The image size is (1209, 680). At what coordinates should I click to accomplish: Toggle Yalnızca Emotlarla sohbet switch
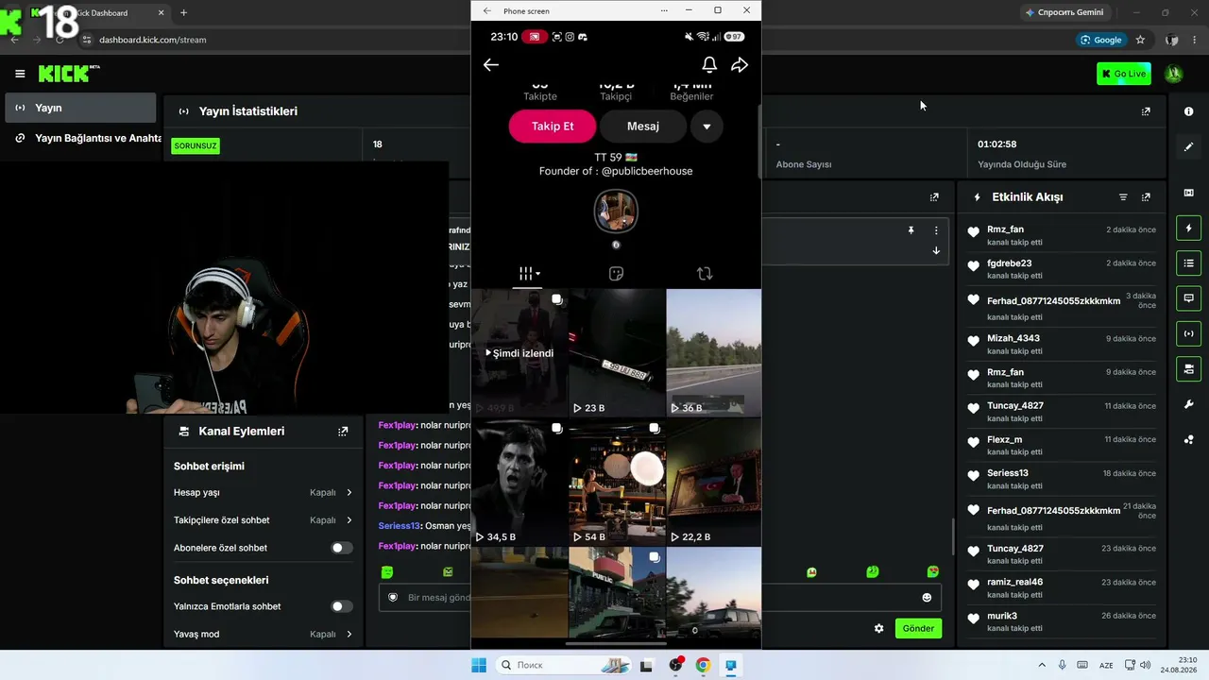pos(342,606)
